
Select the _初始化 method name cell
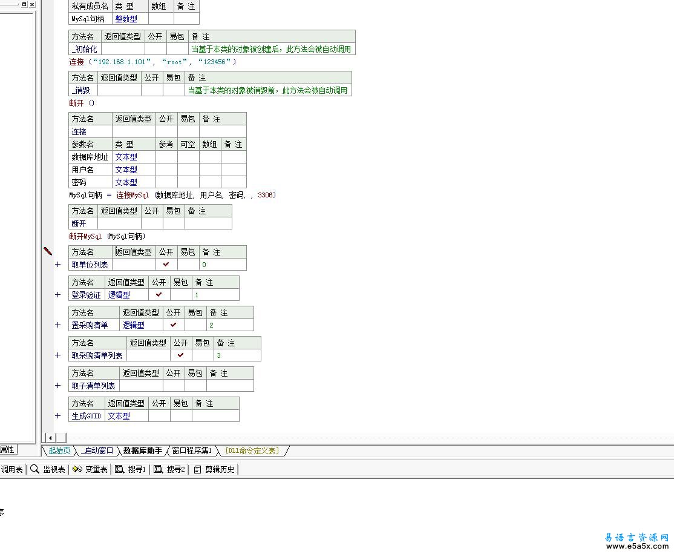pyautogui.click(x=85, y=49)
